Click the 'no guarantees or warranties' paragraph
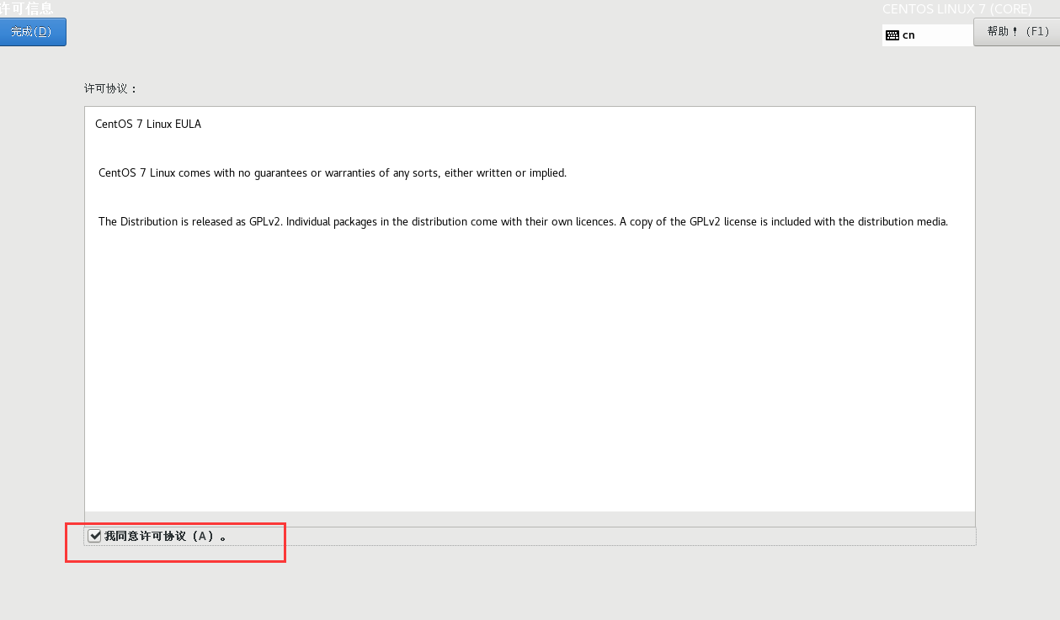The width and height of the screenshot is (1060, 620). tap(333, 173)
